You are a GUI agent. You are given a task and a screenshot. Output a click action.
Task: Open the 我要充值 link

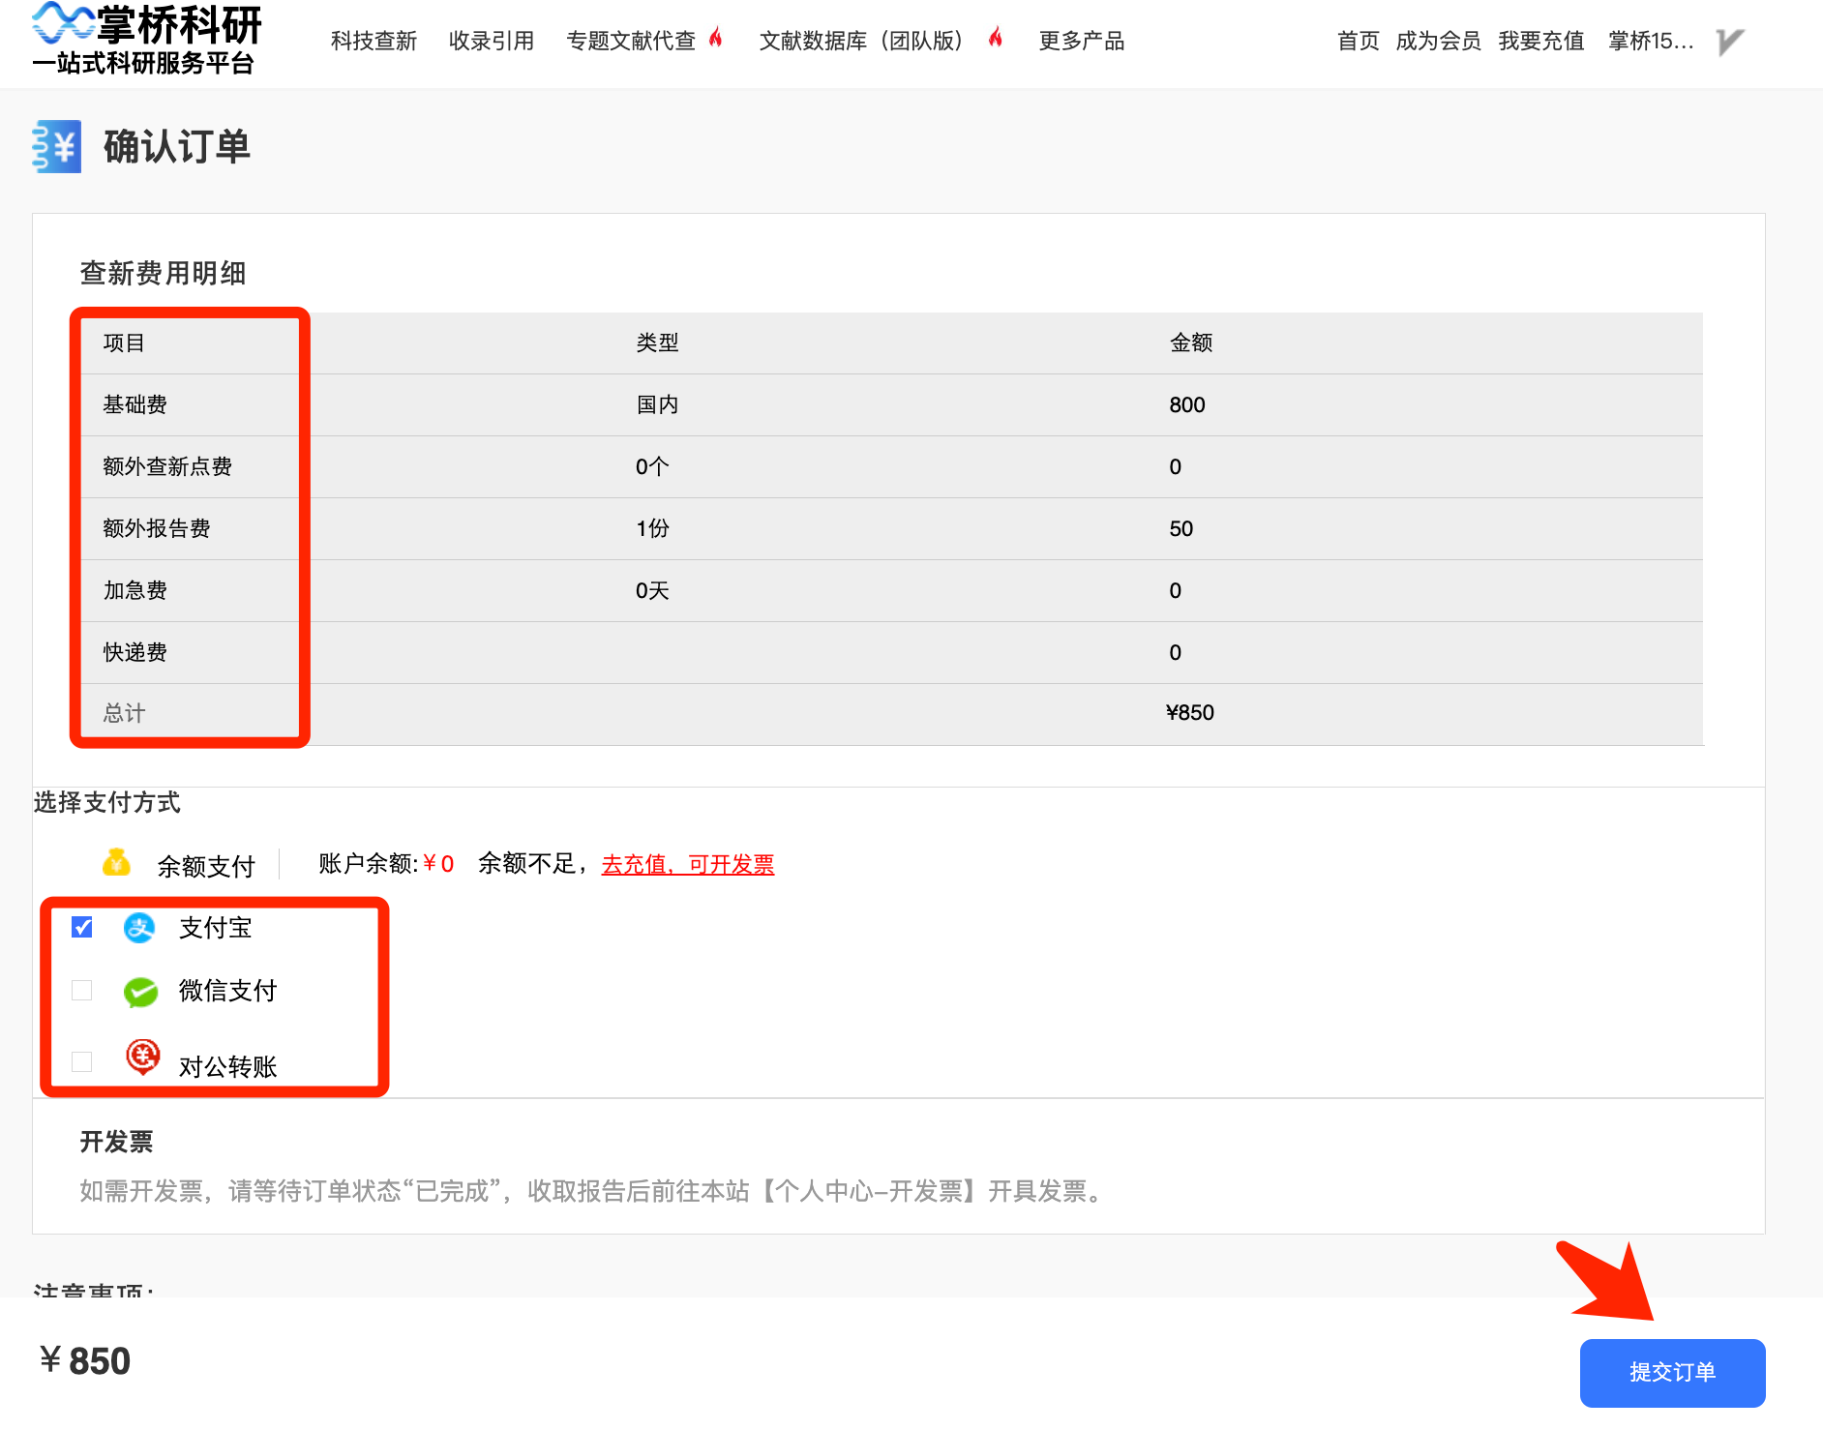[x=1541, y=41]
